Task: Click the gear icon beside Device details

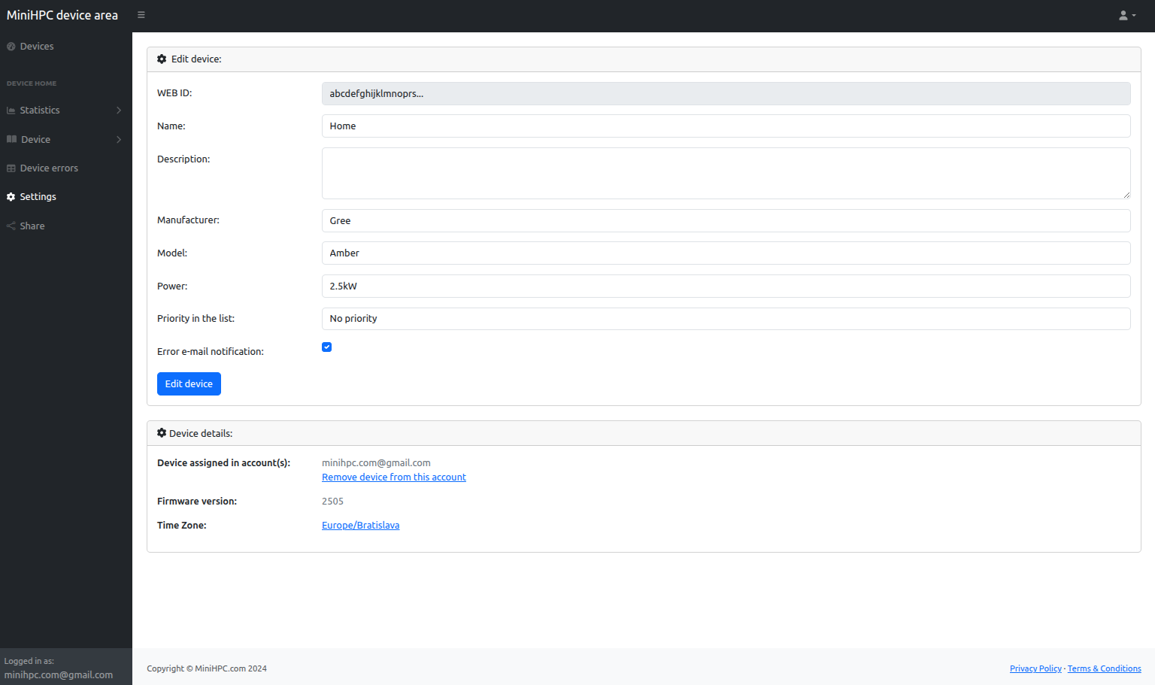Action: coord(162,433)
